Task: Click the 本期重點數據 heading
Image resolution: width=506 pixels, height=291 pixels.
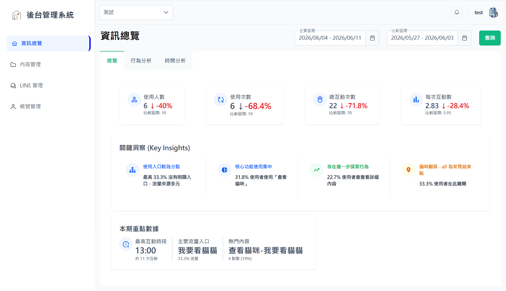Action: [139, 229]
